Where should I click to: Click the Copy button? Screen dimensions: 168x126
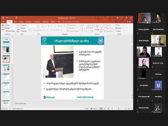8,28
